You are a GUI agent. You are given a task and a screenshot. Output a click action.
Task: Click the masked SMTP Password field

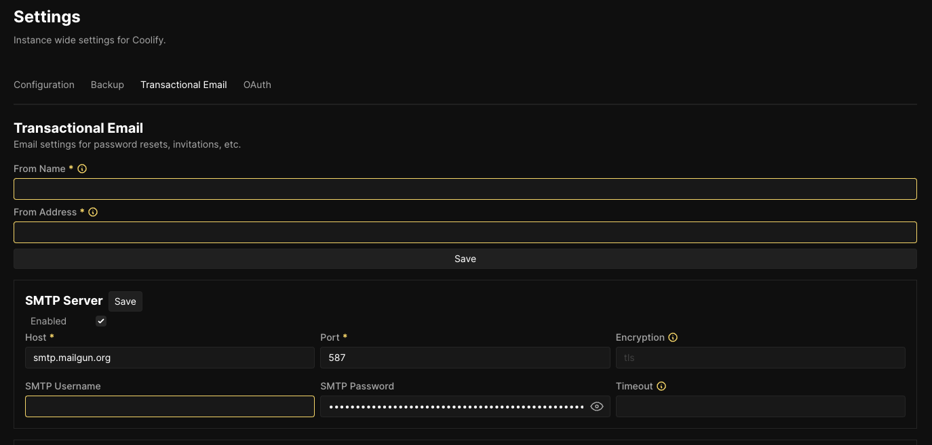pyautogui.click(x=453, y=406)
